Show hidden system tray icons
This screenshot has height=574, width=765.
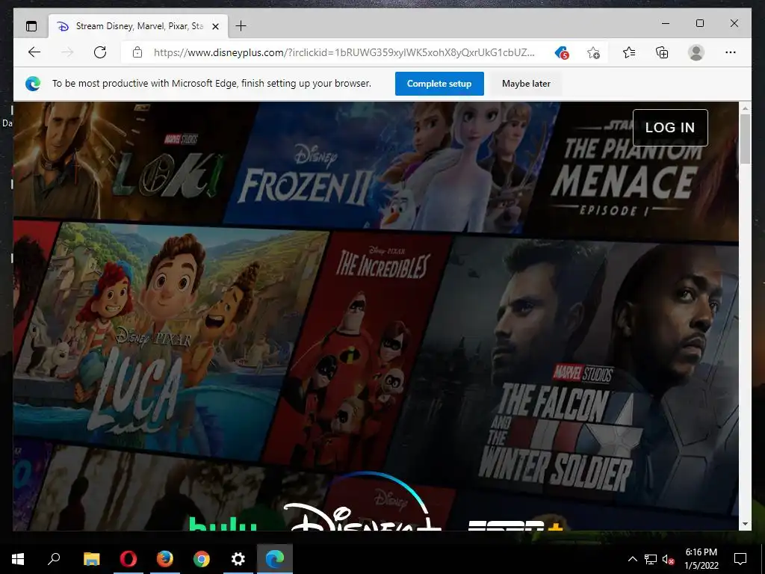[632, 559]
